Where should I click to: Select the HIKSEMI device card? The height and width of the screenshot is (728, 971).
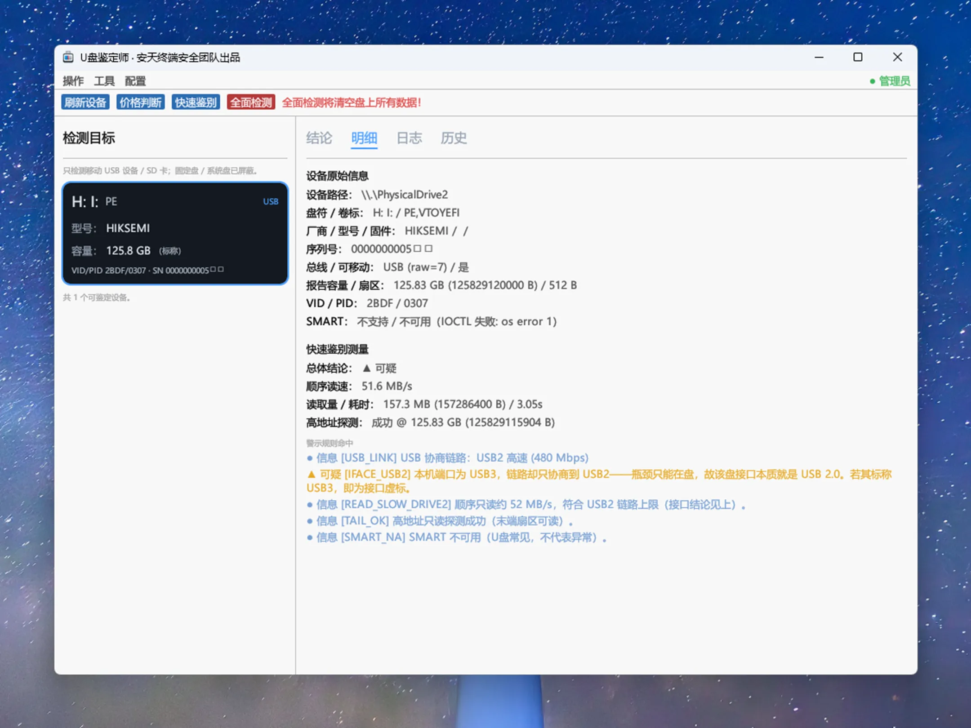pyautogui.click(x=175, y=233)
